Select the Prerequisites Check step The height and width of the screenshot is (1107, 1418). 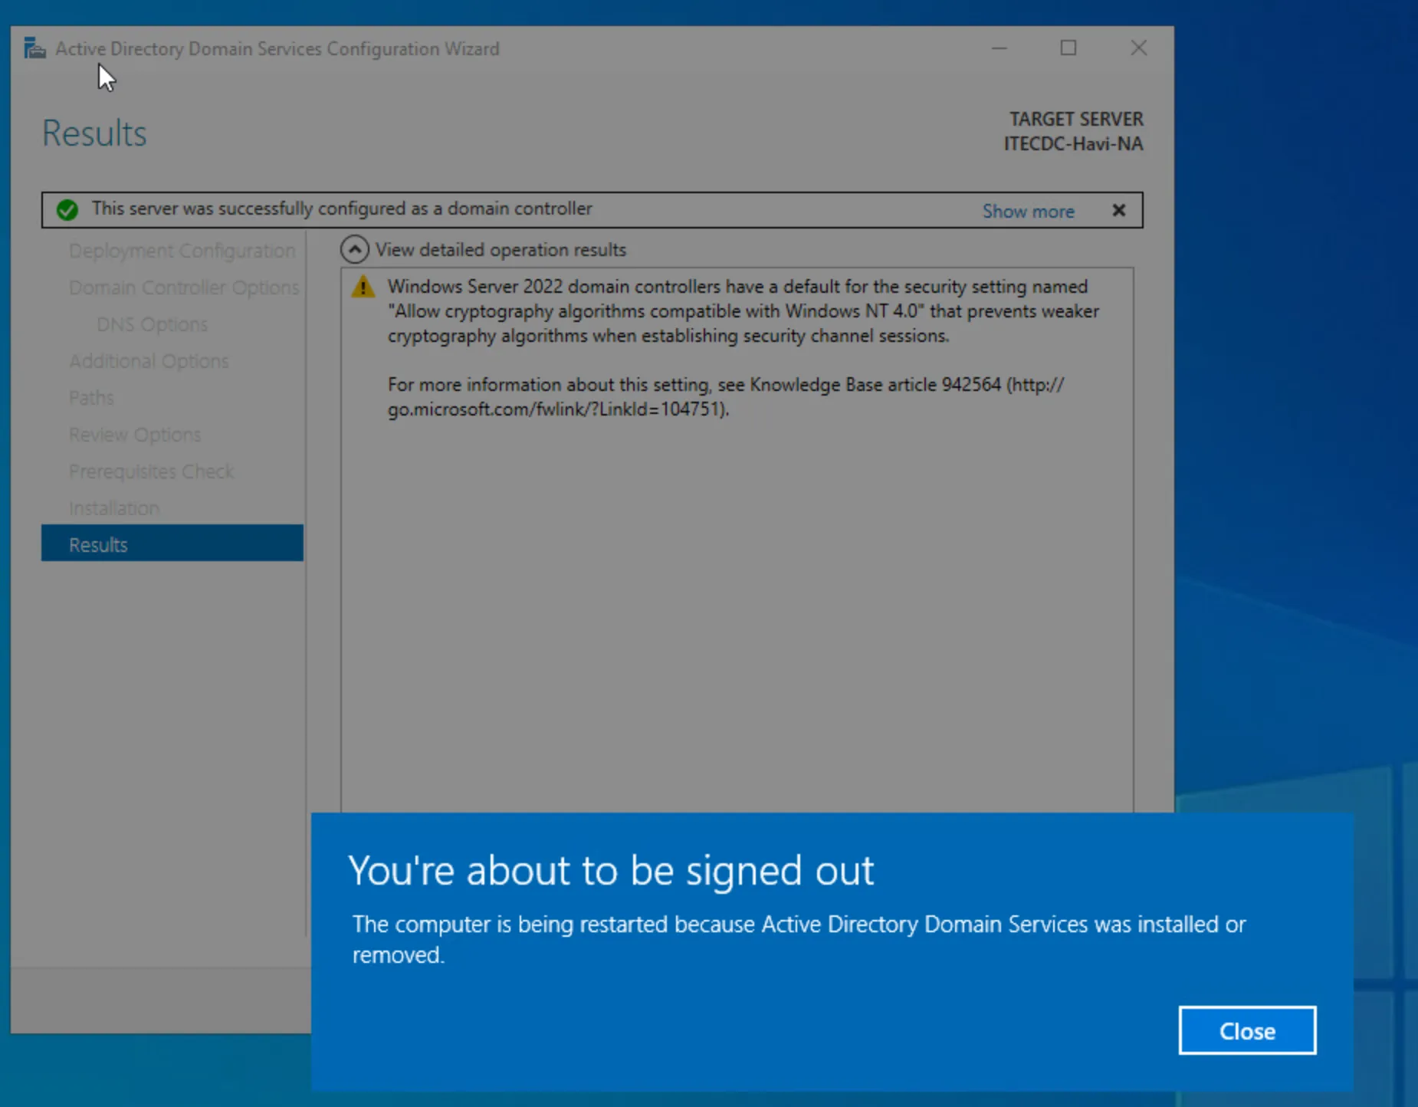pos(151,471)
